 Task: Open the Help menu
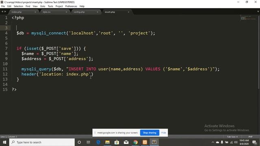[82, 6]
